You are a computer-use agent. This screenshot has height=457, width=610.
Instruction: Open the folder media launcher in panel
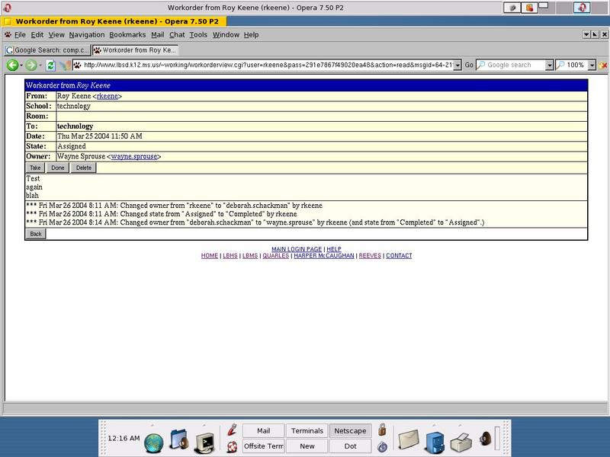179,440
